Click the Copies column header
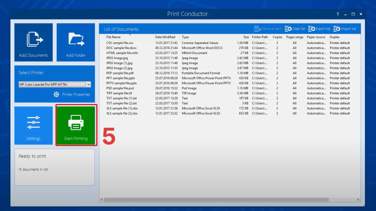Image resolution: width=376 pixels, height=211 pixels. pos(277,37)
